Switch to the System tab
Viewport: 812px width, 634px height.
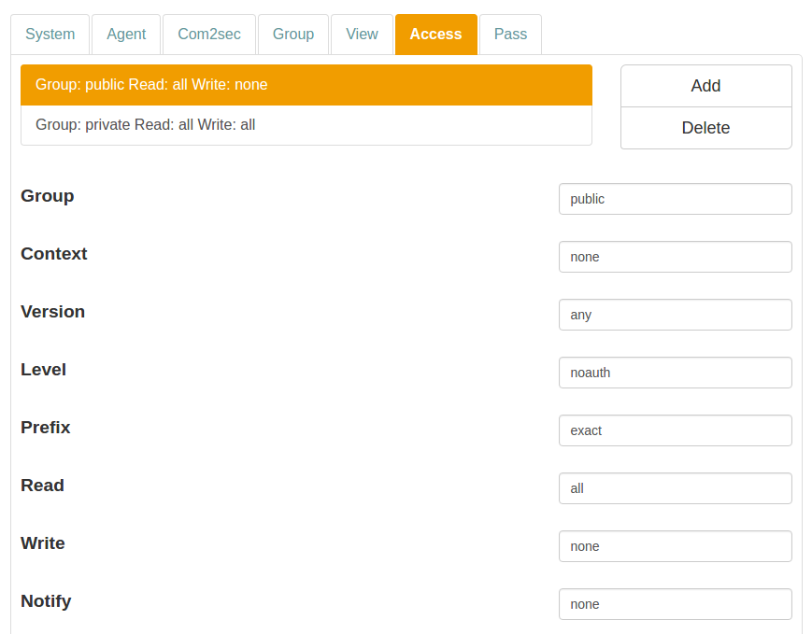point(50,35)
